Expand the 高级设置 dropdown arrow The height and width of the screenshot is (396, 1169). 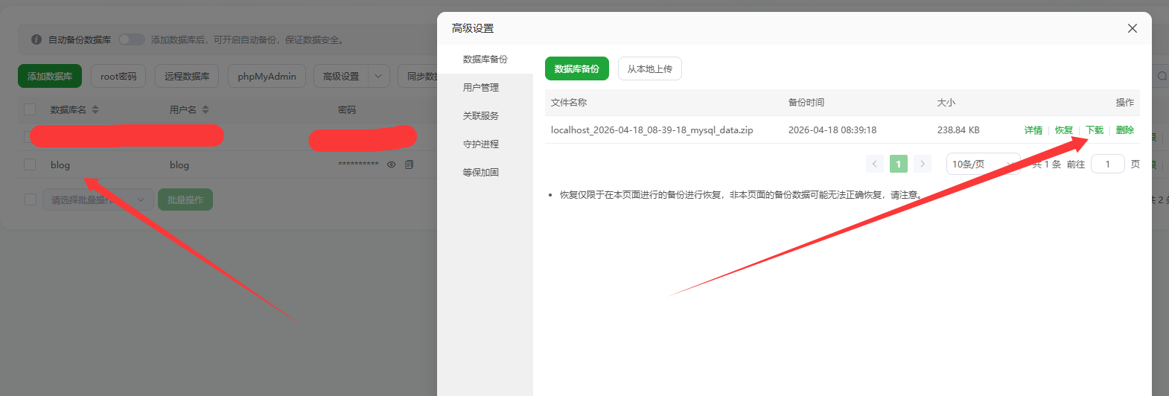click(378, 76)
